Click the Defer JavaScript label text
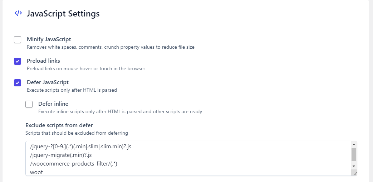Viewport: 373px width, 182px height. pos(48,82)
